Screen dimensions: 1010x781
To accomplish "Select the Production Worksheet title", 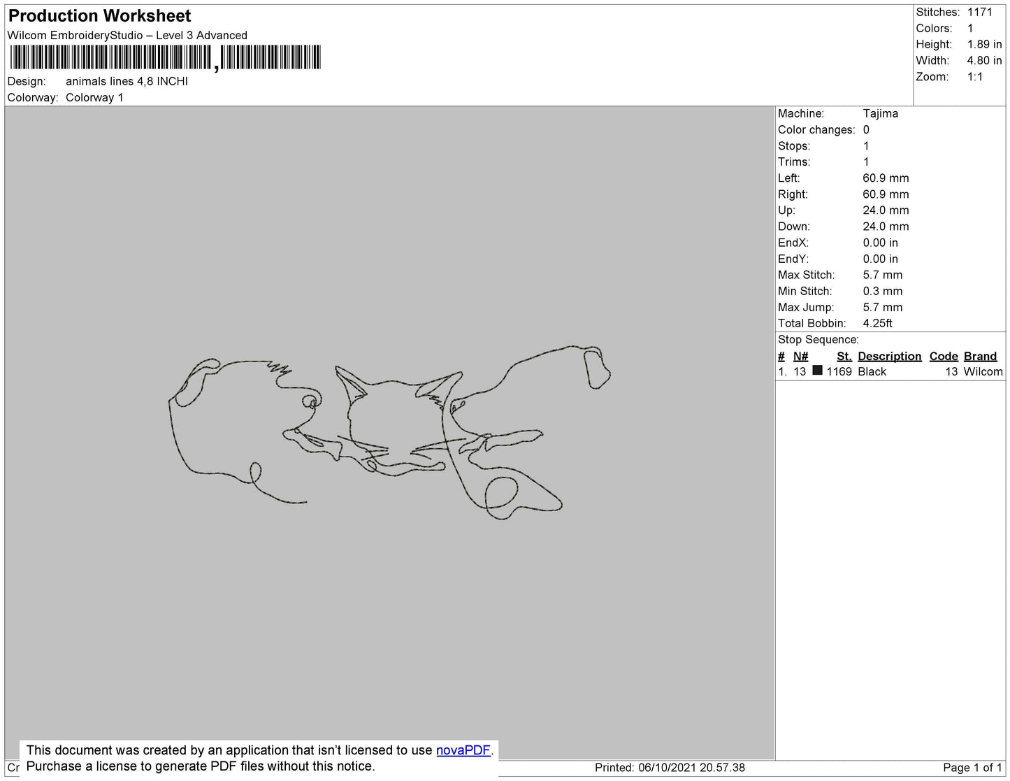I will pos(99,15).
